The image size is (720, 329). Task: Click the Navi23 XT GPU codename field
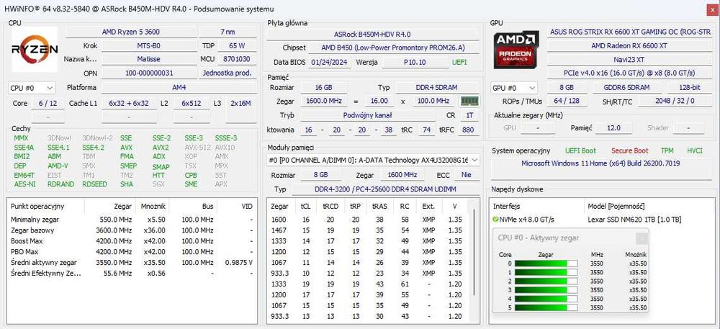click(629, 59)
